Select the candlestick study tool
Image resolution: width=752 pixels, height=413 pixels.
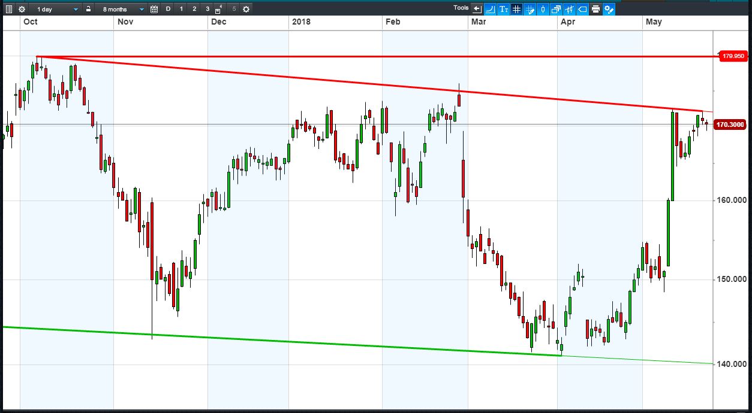(x=569, y=9)
